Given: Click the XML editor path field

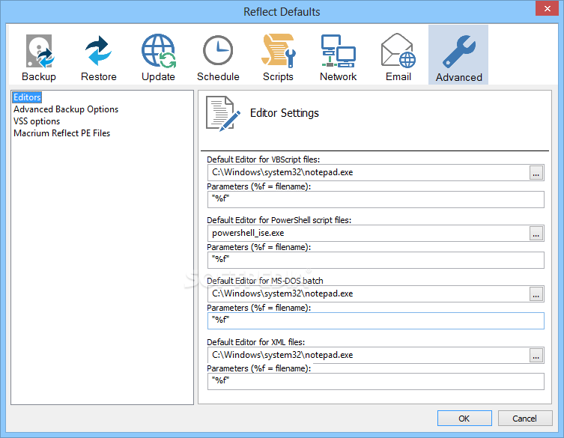Looking at the screenshot, I should [x=368, y=356].
